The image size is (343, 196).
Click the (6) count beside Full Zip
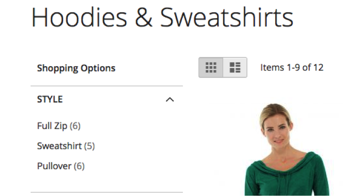point(75,126)
